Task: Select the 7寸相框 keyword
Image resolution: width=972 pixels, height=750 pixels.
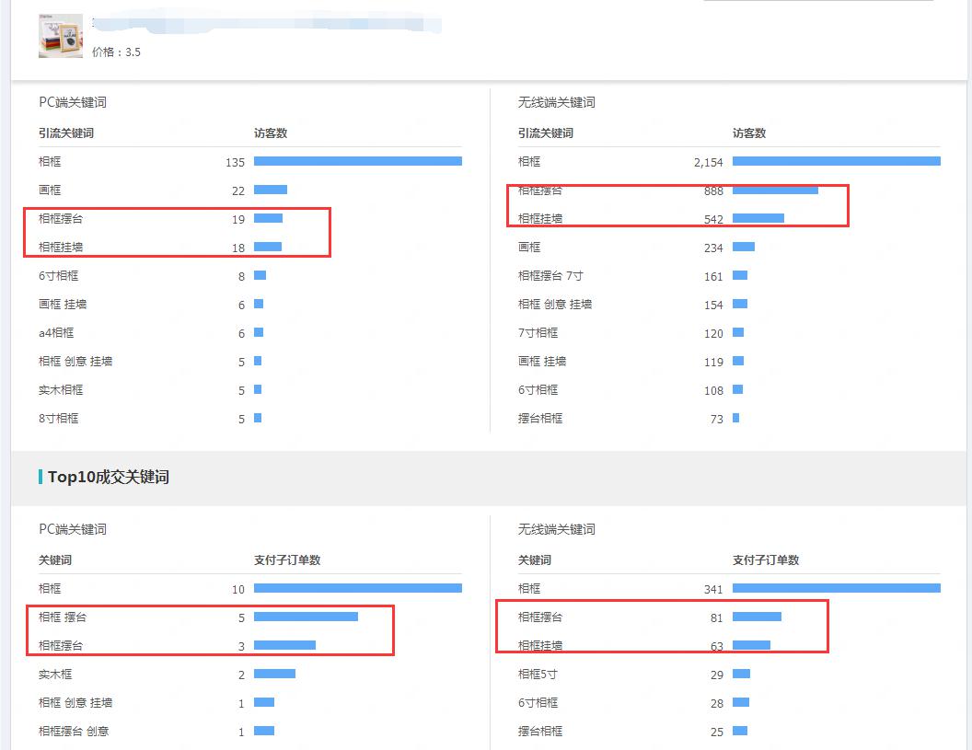Action: click(x=538, y=332)
